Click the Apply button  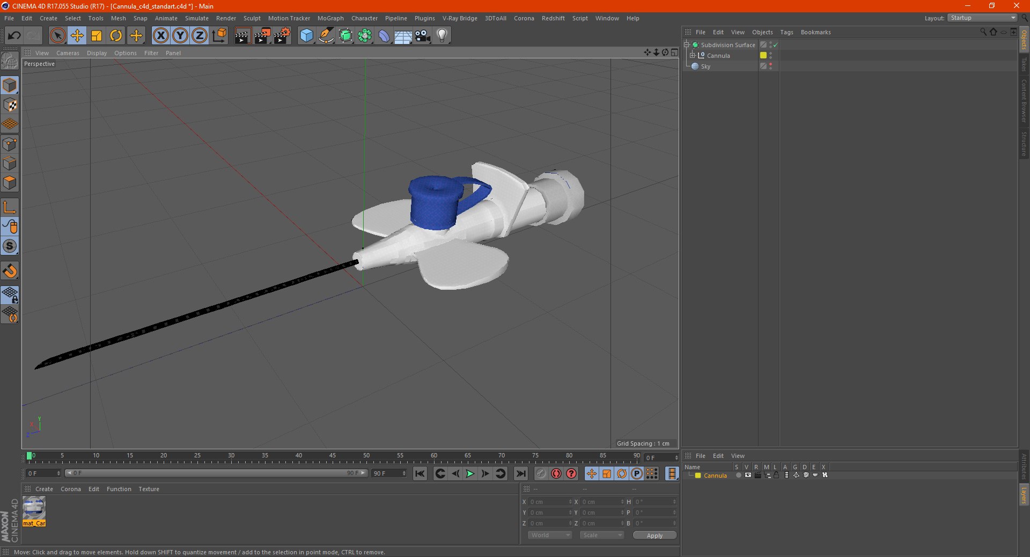coord(654,535)
